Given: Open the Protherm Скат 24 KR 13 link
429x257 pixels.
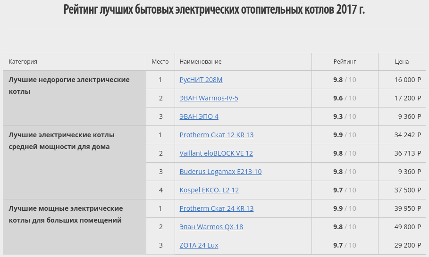Looking at the screenshot, I should coord(217,208).
